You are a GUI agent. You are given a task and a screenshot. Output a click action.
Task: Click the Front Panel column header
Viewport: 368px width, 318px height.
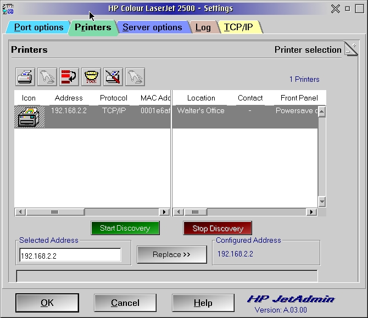[299, 98]
